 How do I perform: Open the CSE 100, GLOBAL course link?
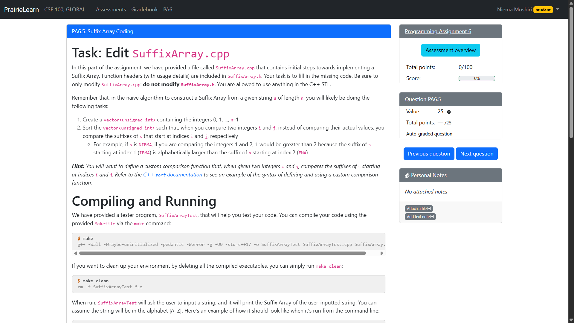pos(65,10)
